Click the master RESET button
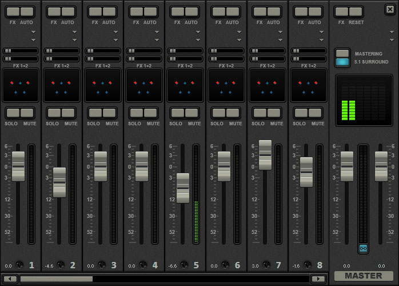This screenshot has width=399, height=286. click(x=356, y=11)
